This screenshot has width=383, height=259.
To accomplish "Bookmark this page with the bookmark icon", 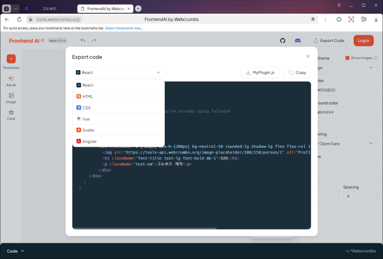I will (x=313, y=19).
